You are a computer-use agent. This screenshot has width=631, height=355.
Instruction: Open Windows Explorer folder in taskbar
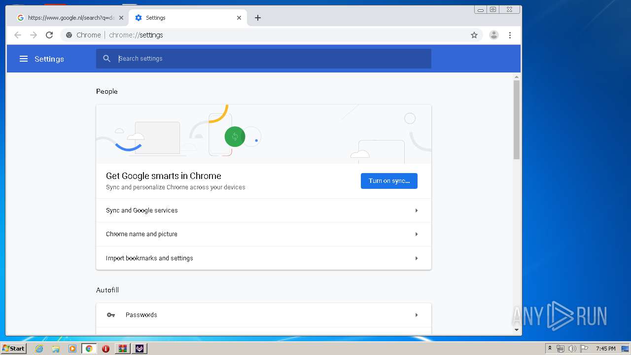(x=56, y=349)
